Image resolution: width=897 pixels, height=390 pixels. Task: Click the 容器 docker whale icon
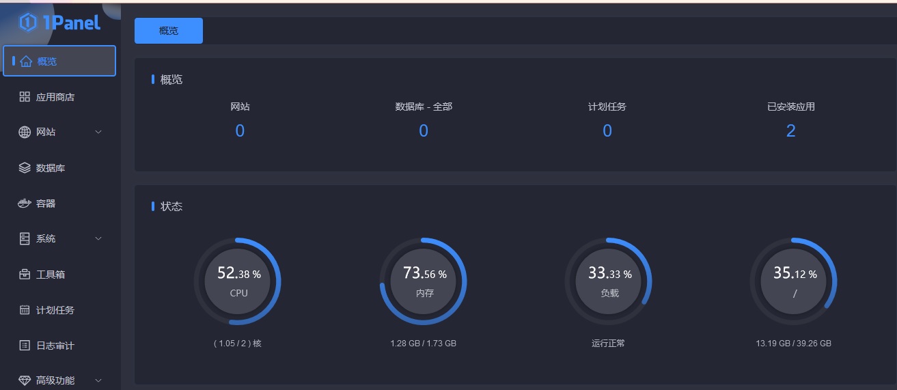(x=25, y=204)
